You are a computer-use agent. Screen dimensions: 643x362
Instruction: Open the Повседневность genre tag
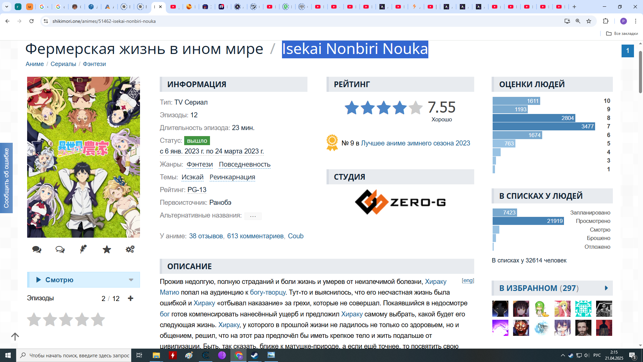245,164
